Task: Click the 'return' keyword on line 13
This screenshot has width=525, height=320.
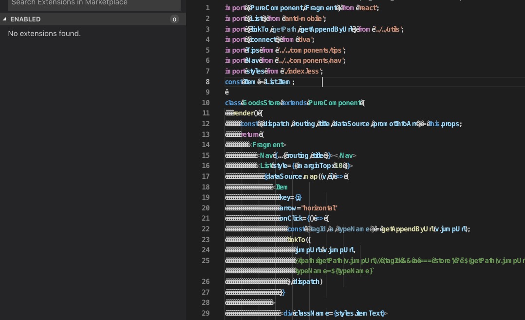Action: pyautogui.click(x=250, y=134)
